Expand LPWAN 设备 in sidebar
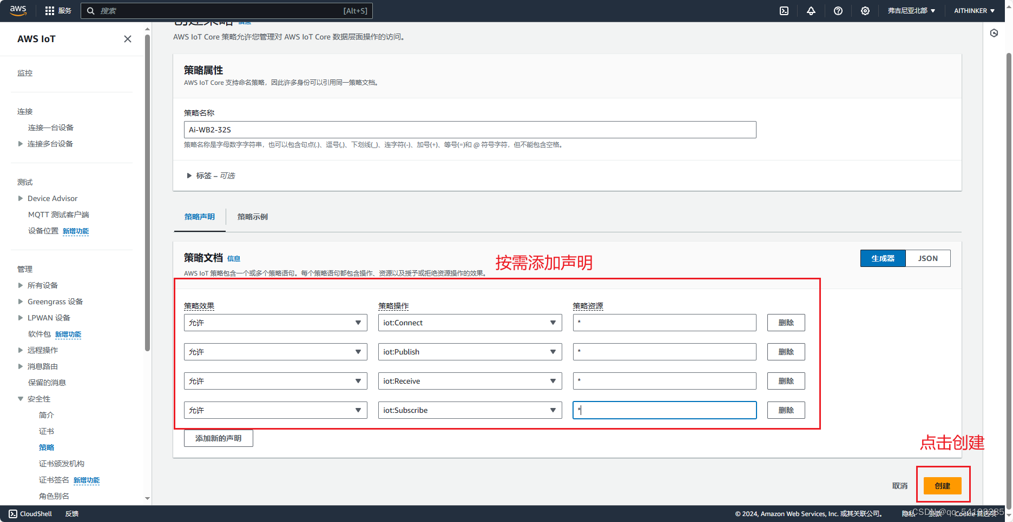 point(21,318)
